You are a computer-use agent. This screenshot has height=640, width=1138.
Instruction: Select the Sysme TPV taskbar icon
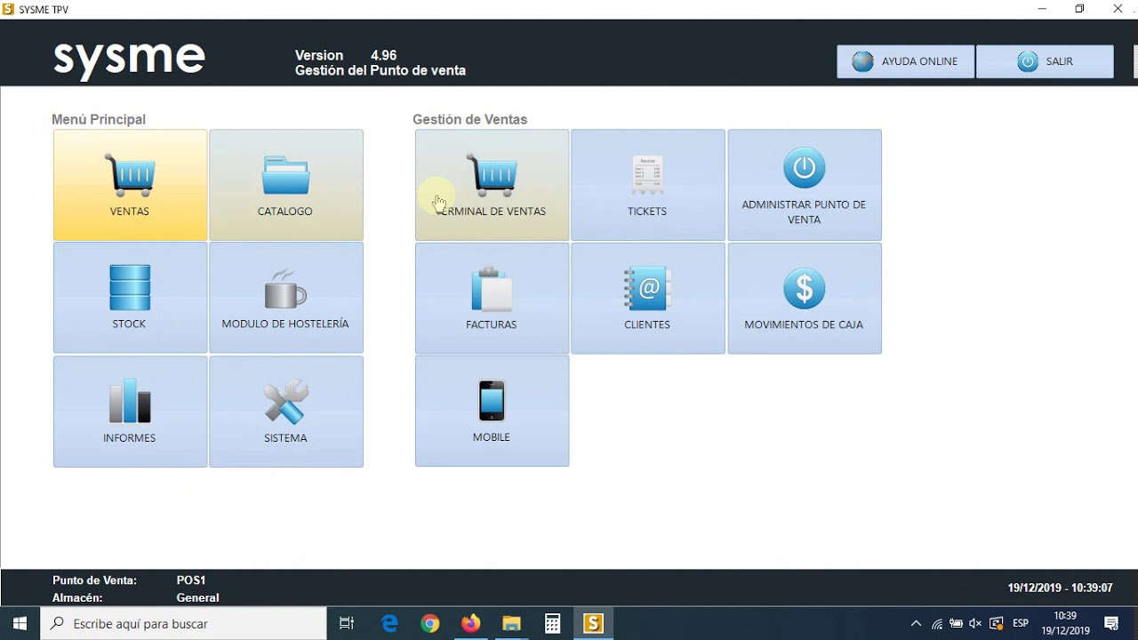[593, 623]
